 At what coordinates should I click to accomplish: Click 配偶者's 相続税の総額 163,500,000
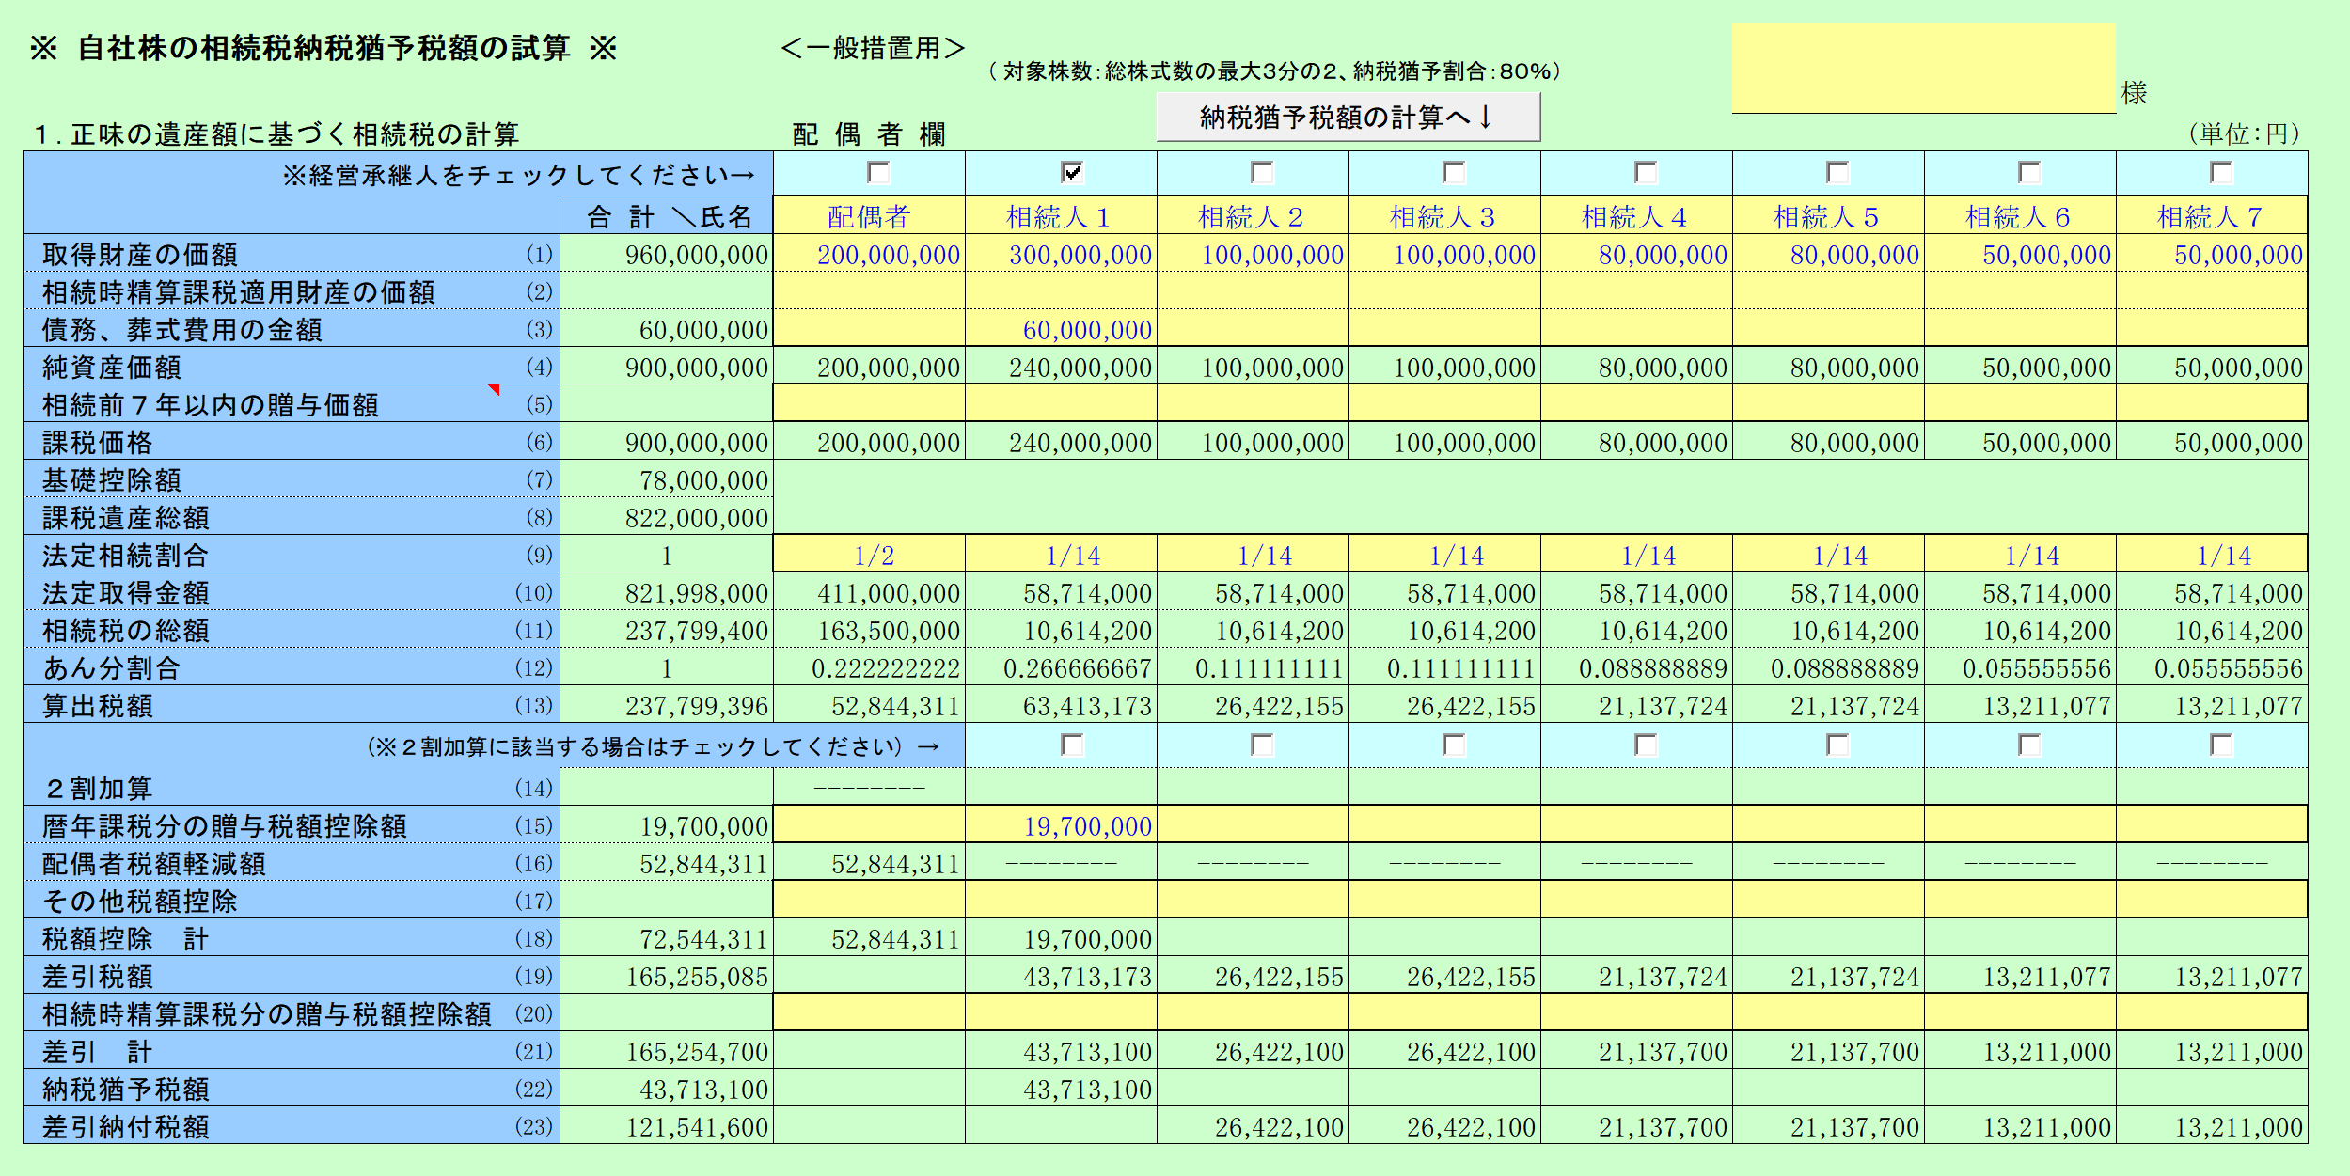click(x=869, y=629)
